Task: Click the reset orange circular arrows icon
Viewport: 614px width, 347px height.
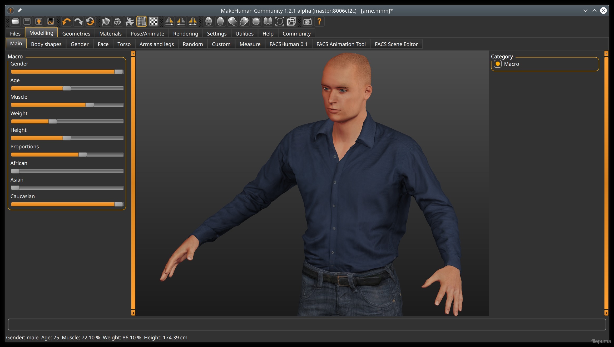Action: [90, 22]
